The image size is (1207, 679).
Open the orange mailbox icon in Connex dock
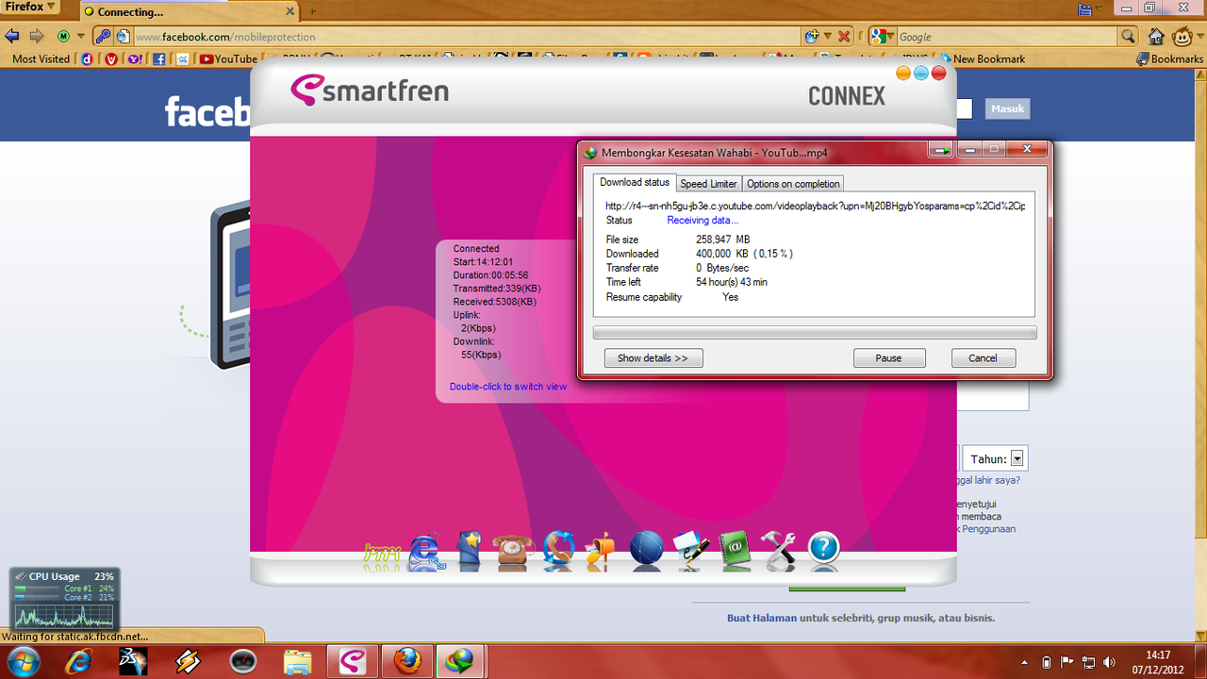click(x=601, y=550)
